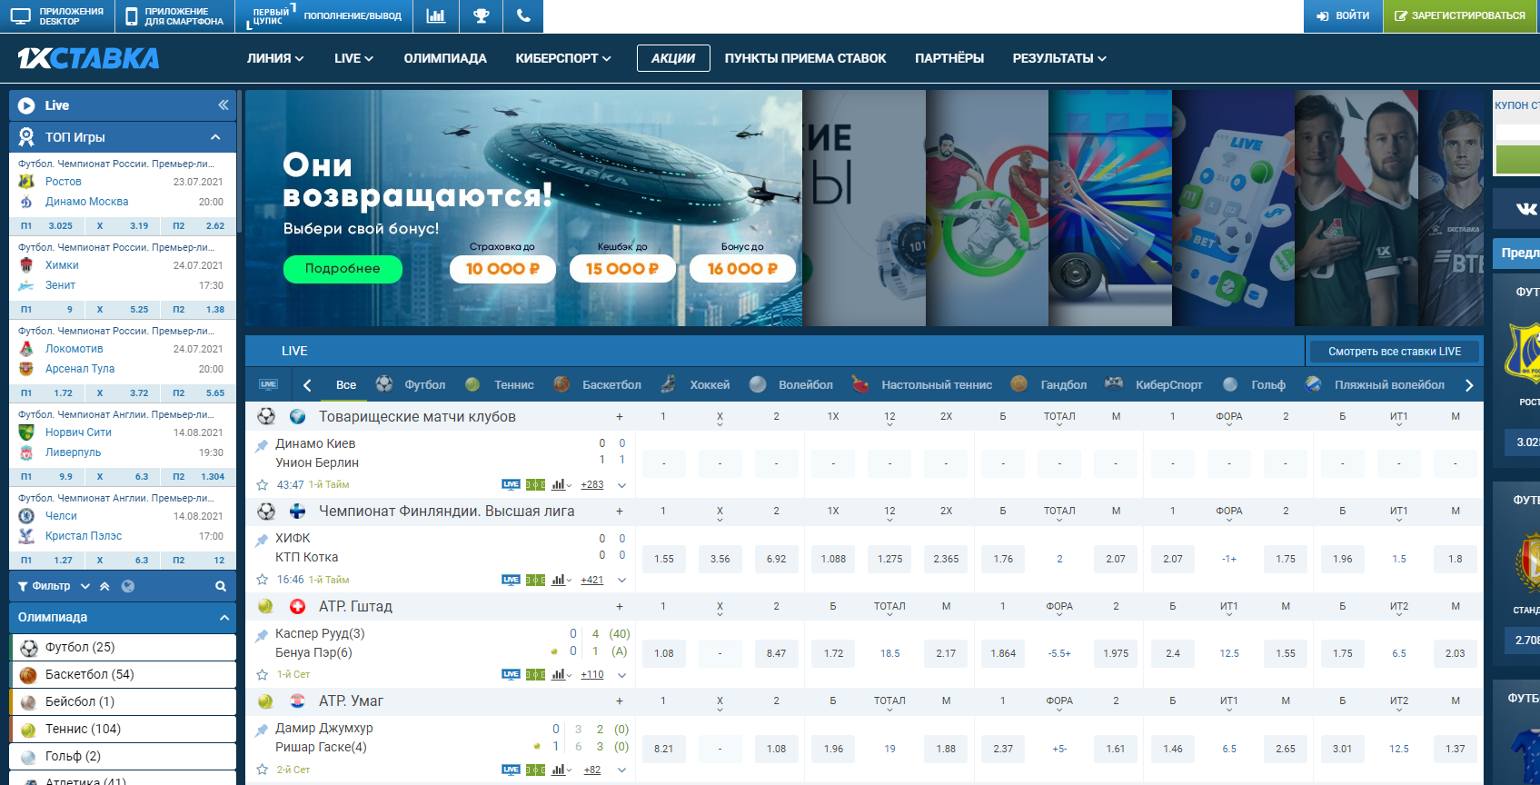
Task: Click odds 1.55 for ХИФК win
Action: 664,559
